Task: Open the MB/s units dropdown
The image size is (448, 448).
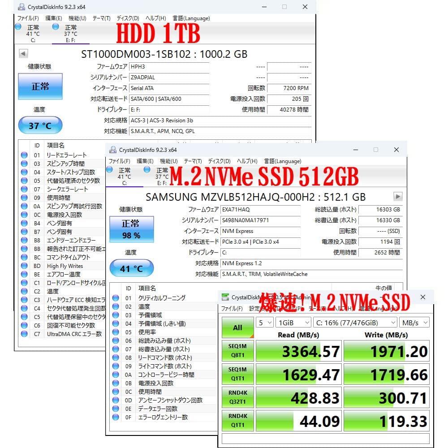Action: 414,322
